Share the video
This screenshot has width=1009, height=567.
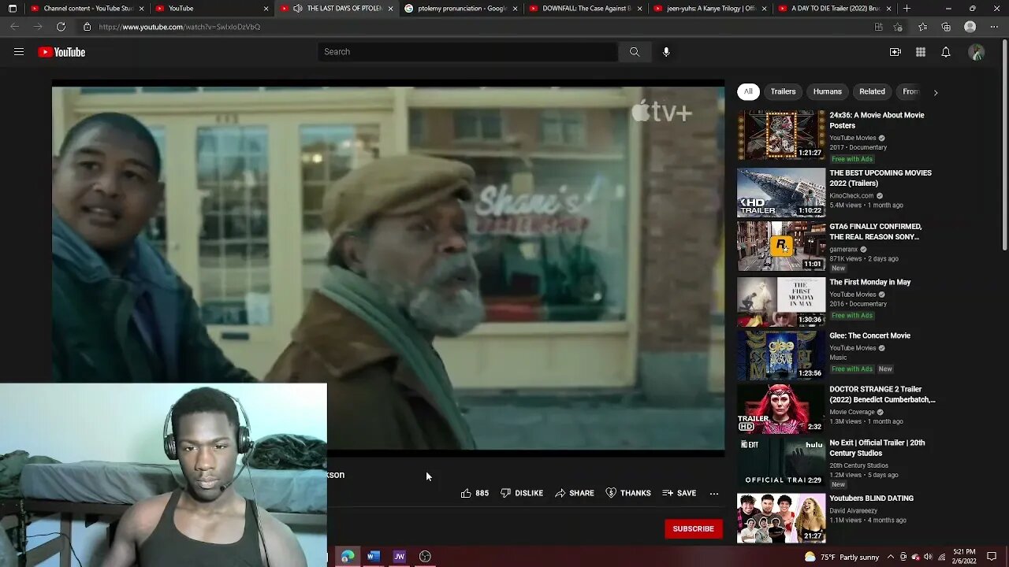coord(575,493)
